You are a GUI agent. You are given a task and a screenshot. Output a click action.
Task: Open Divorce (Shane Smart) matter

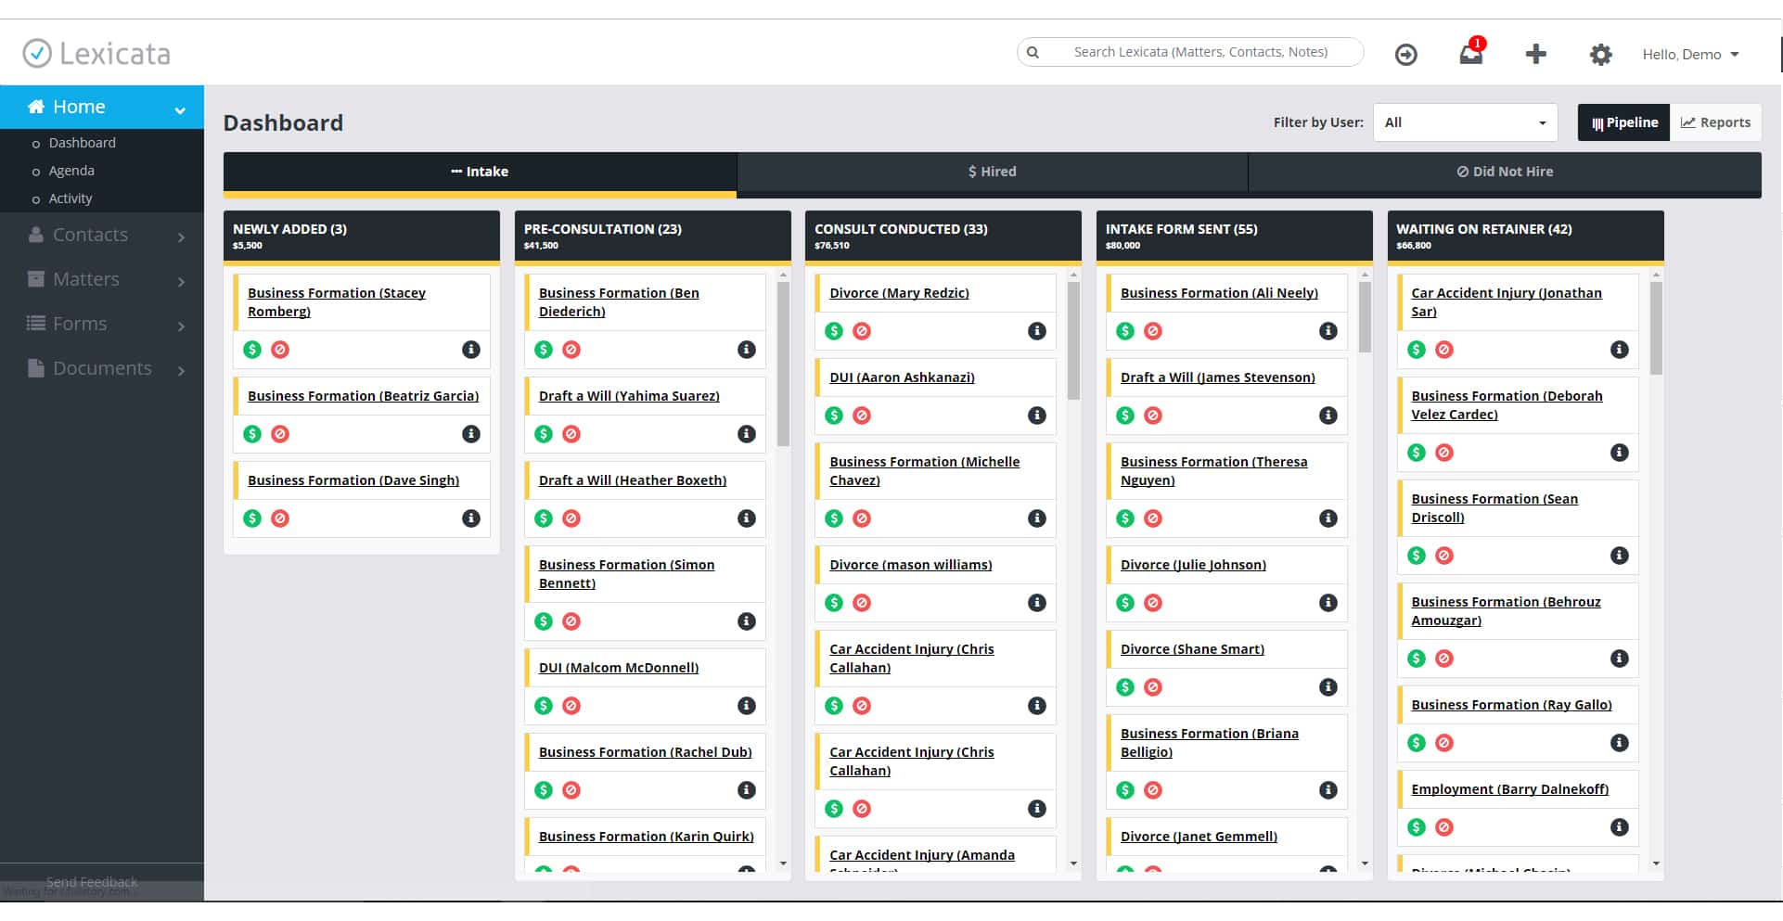1192,649
